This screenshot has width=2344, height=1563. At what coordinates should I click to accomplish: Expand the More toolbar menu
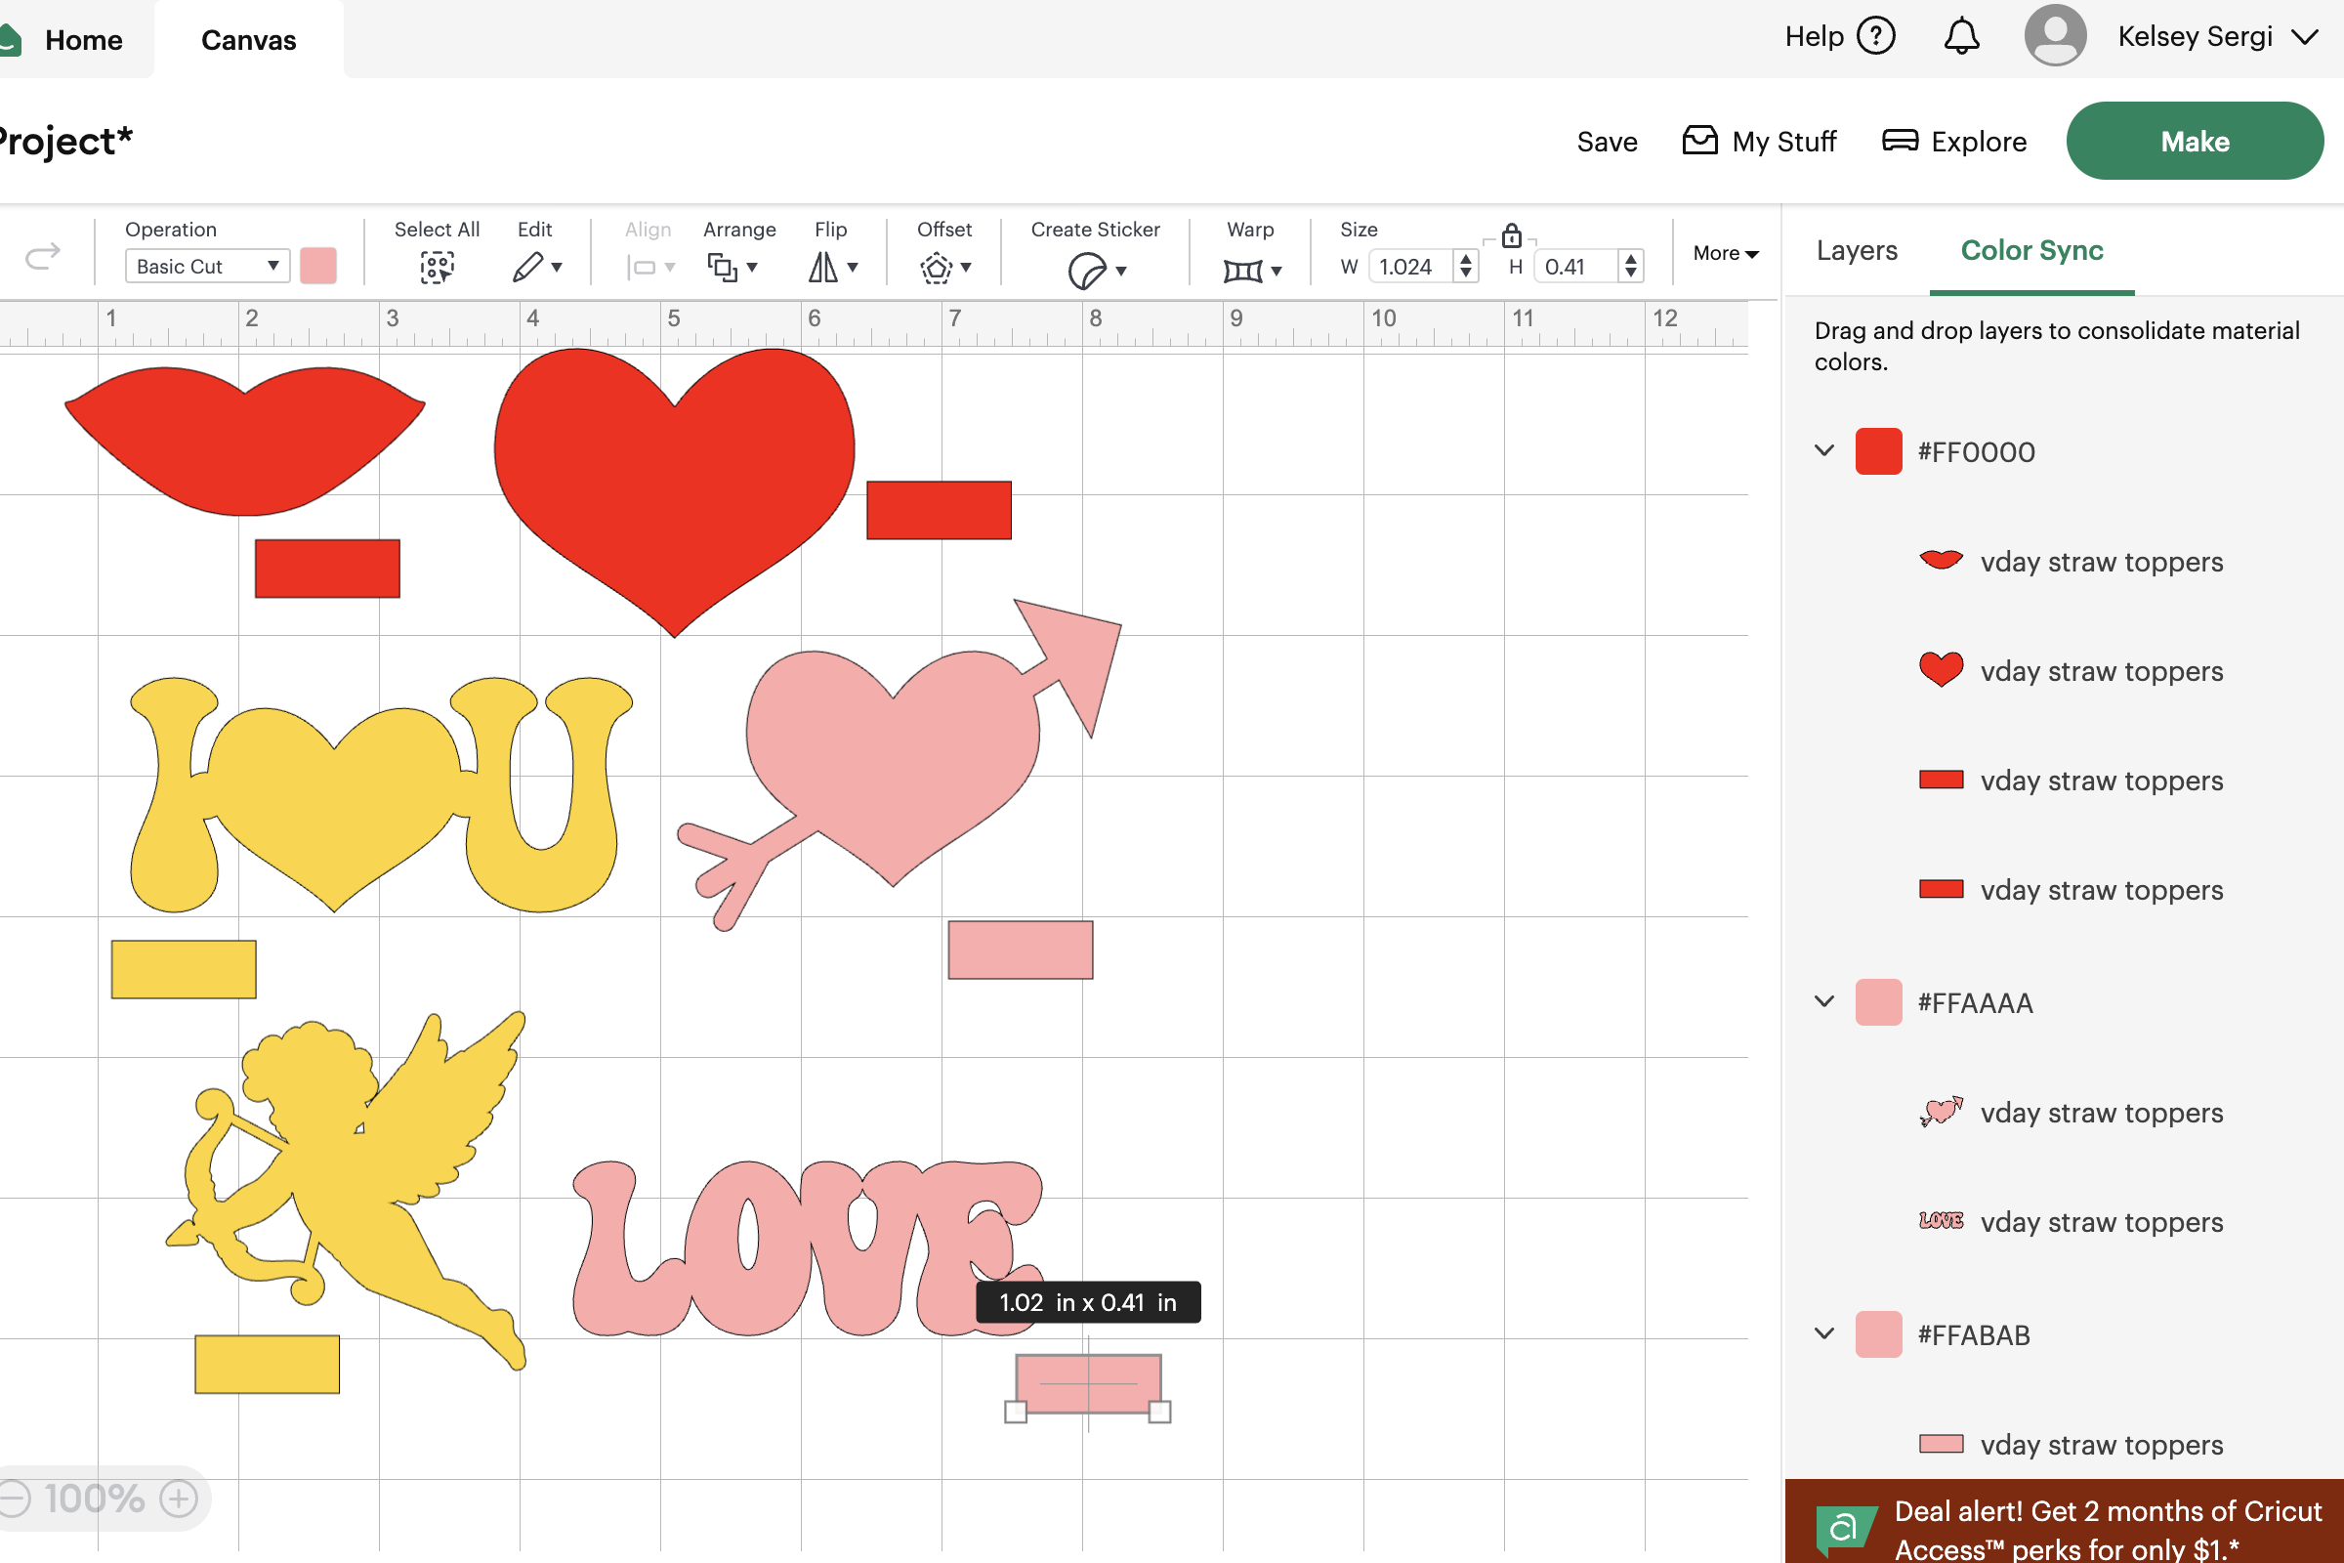point(1724,253)
